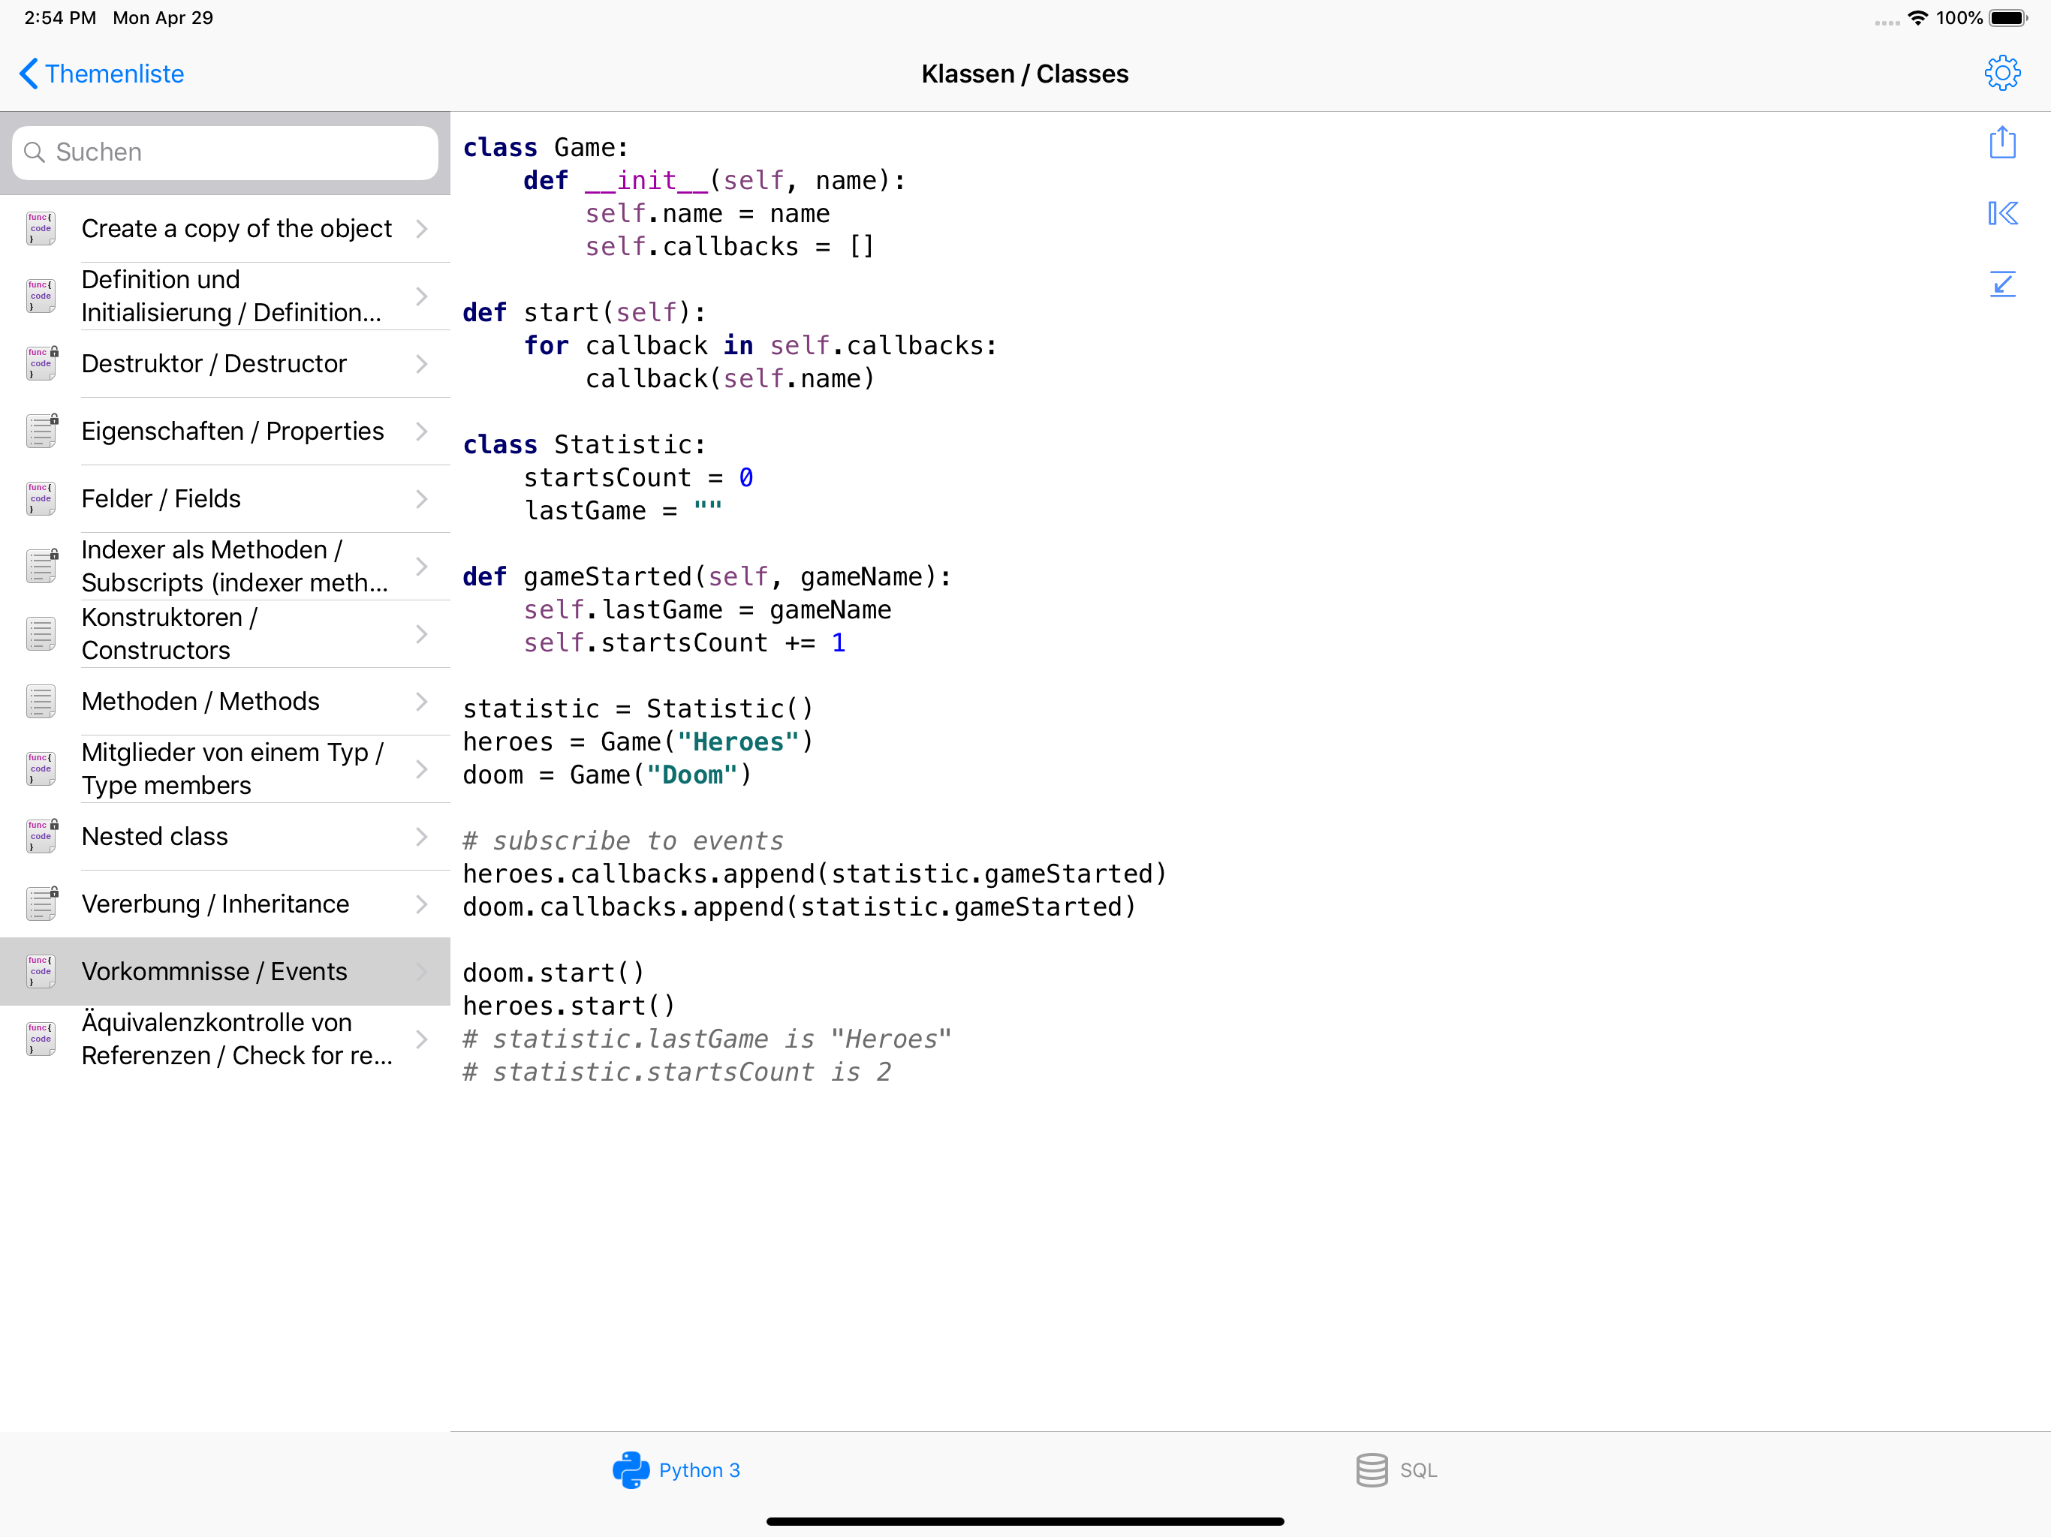Open settings via gear icon
This screenshot has height=1537, width=2051.
point(2002,74)
